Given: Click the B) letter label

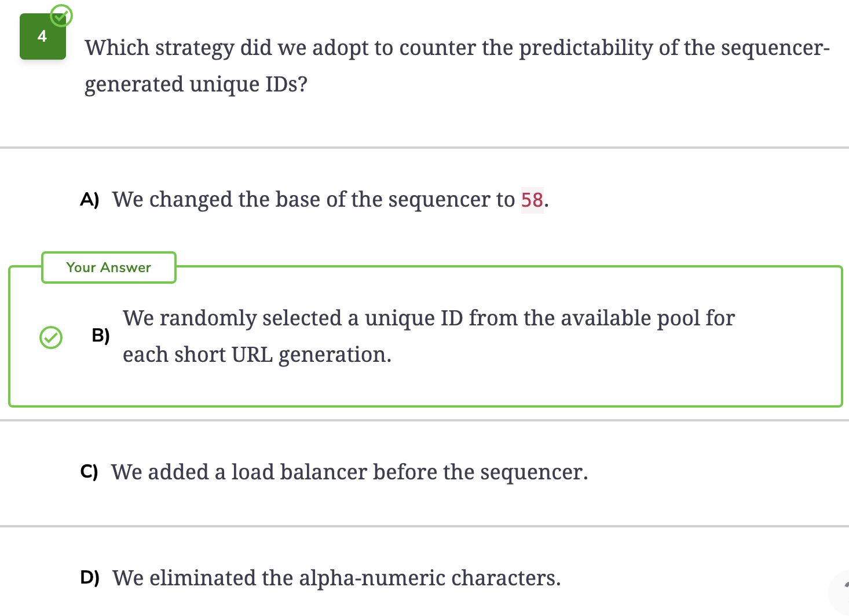Looking at the screenshot, I should (101, 335).
